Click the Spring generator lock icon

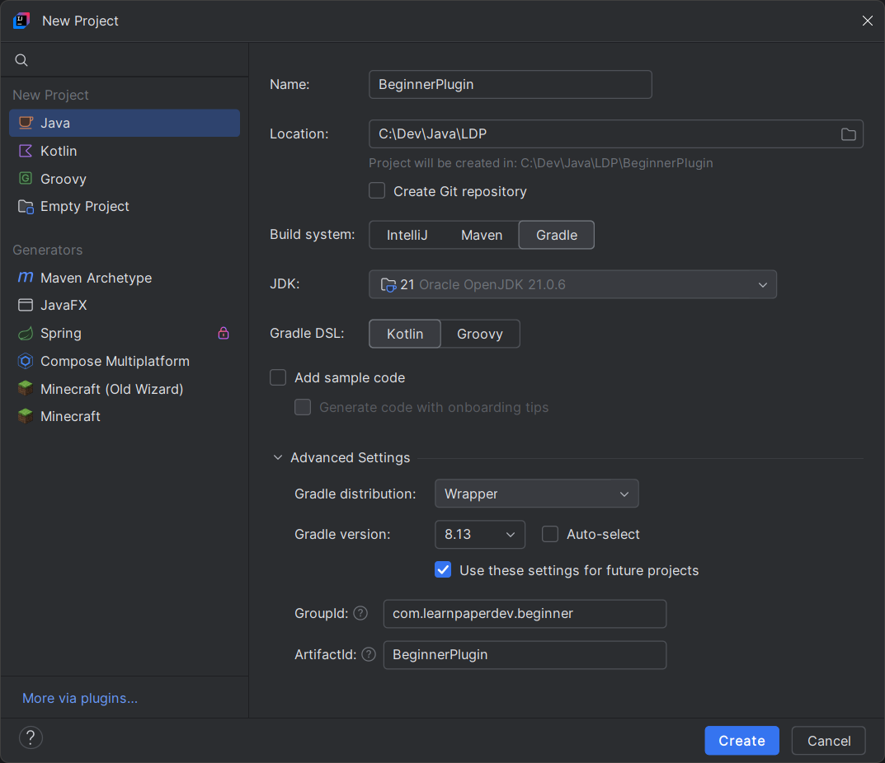point(224,333)
